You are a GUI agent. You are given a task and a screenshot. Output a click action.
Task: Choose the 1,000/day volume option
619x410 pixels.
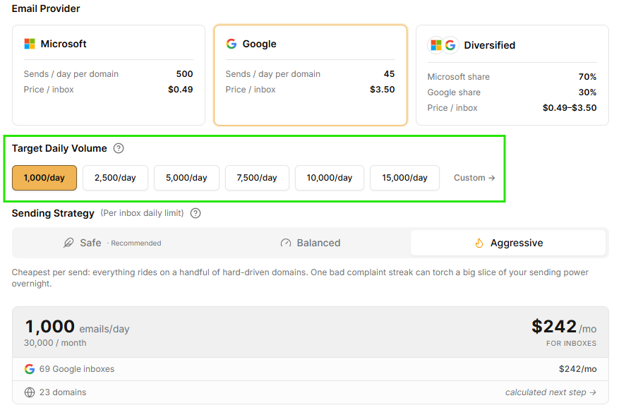[x=44, y=178]
